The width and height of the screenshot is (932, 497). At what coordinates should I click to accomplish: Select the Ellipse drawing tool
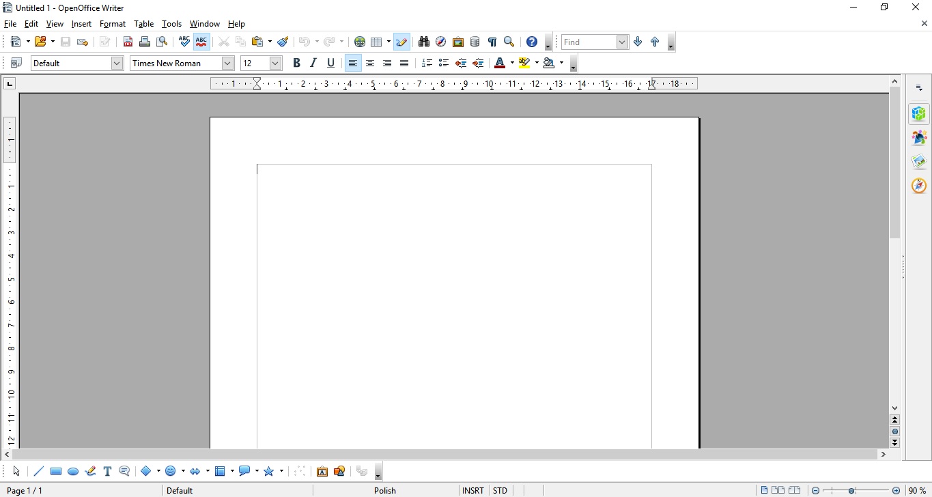73,471
